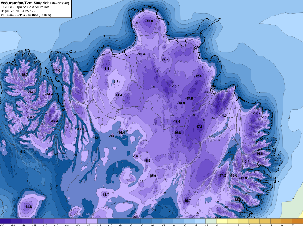Image resolution: width=303 pixels, height=227 pixels.
Task: Select the orange legend swatch labeled 7
Action: pos(298,221)
